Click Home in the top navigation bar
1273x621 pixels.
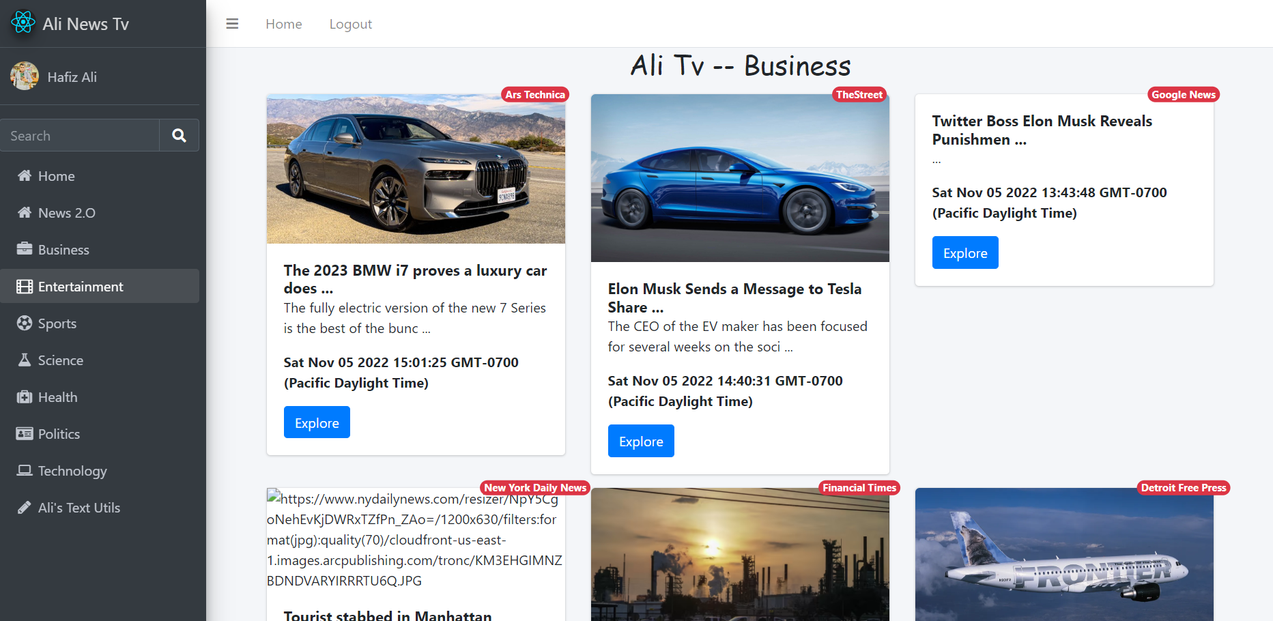tap(283, 24)
